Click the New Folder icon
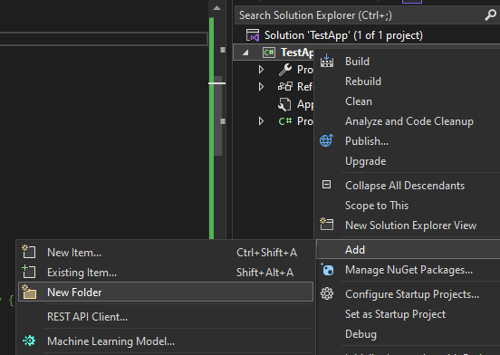 29,292
